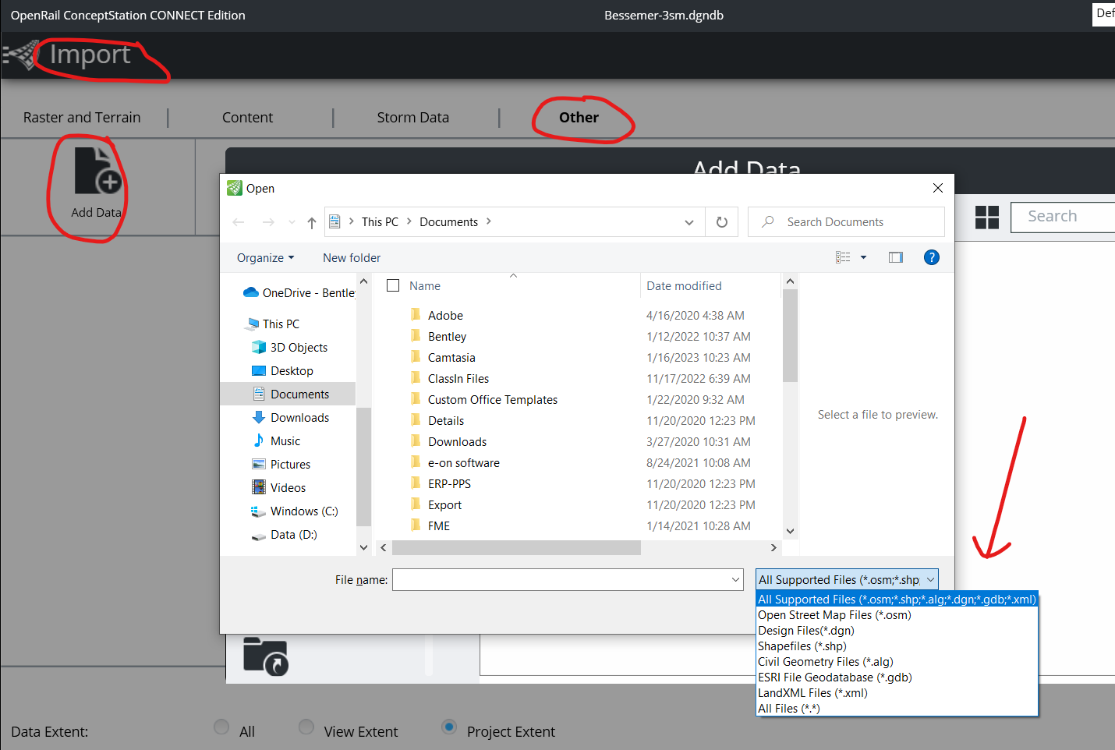This screenshot has height=750, width=1115.
Task: Select OneDrive - Bentley in the tree
Action: pos(299,293)
